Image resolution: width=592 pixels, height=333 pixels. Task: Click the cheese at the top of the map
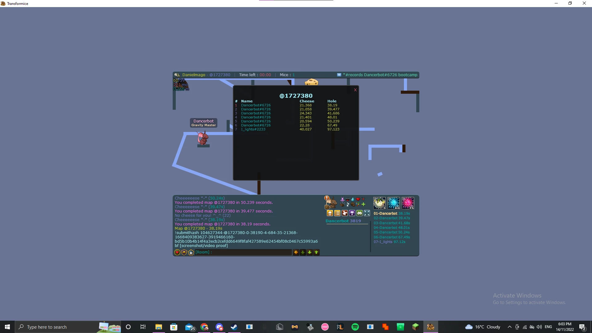311,82
